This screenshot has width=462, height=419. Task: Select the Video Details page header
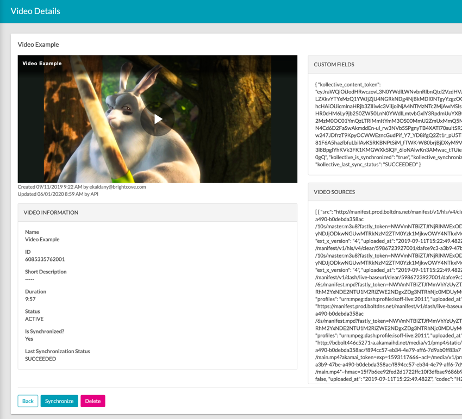[35, 11]
